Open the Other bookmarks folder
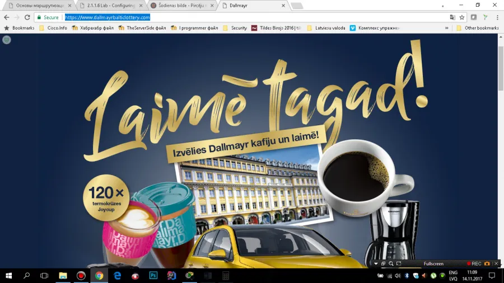Screen dimensions: 504x283 pos(478,28)
